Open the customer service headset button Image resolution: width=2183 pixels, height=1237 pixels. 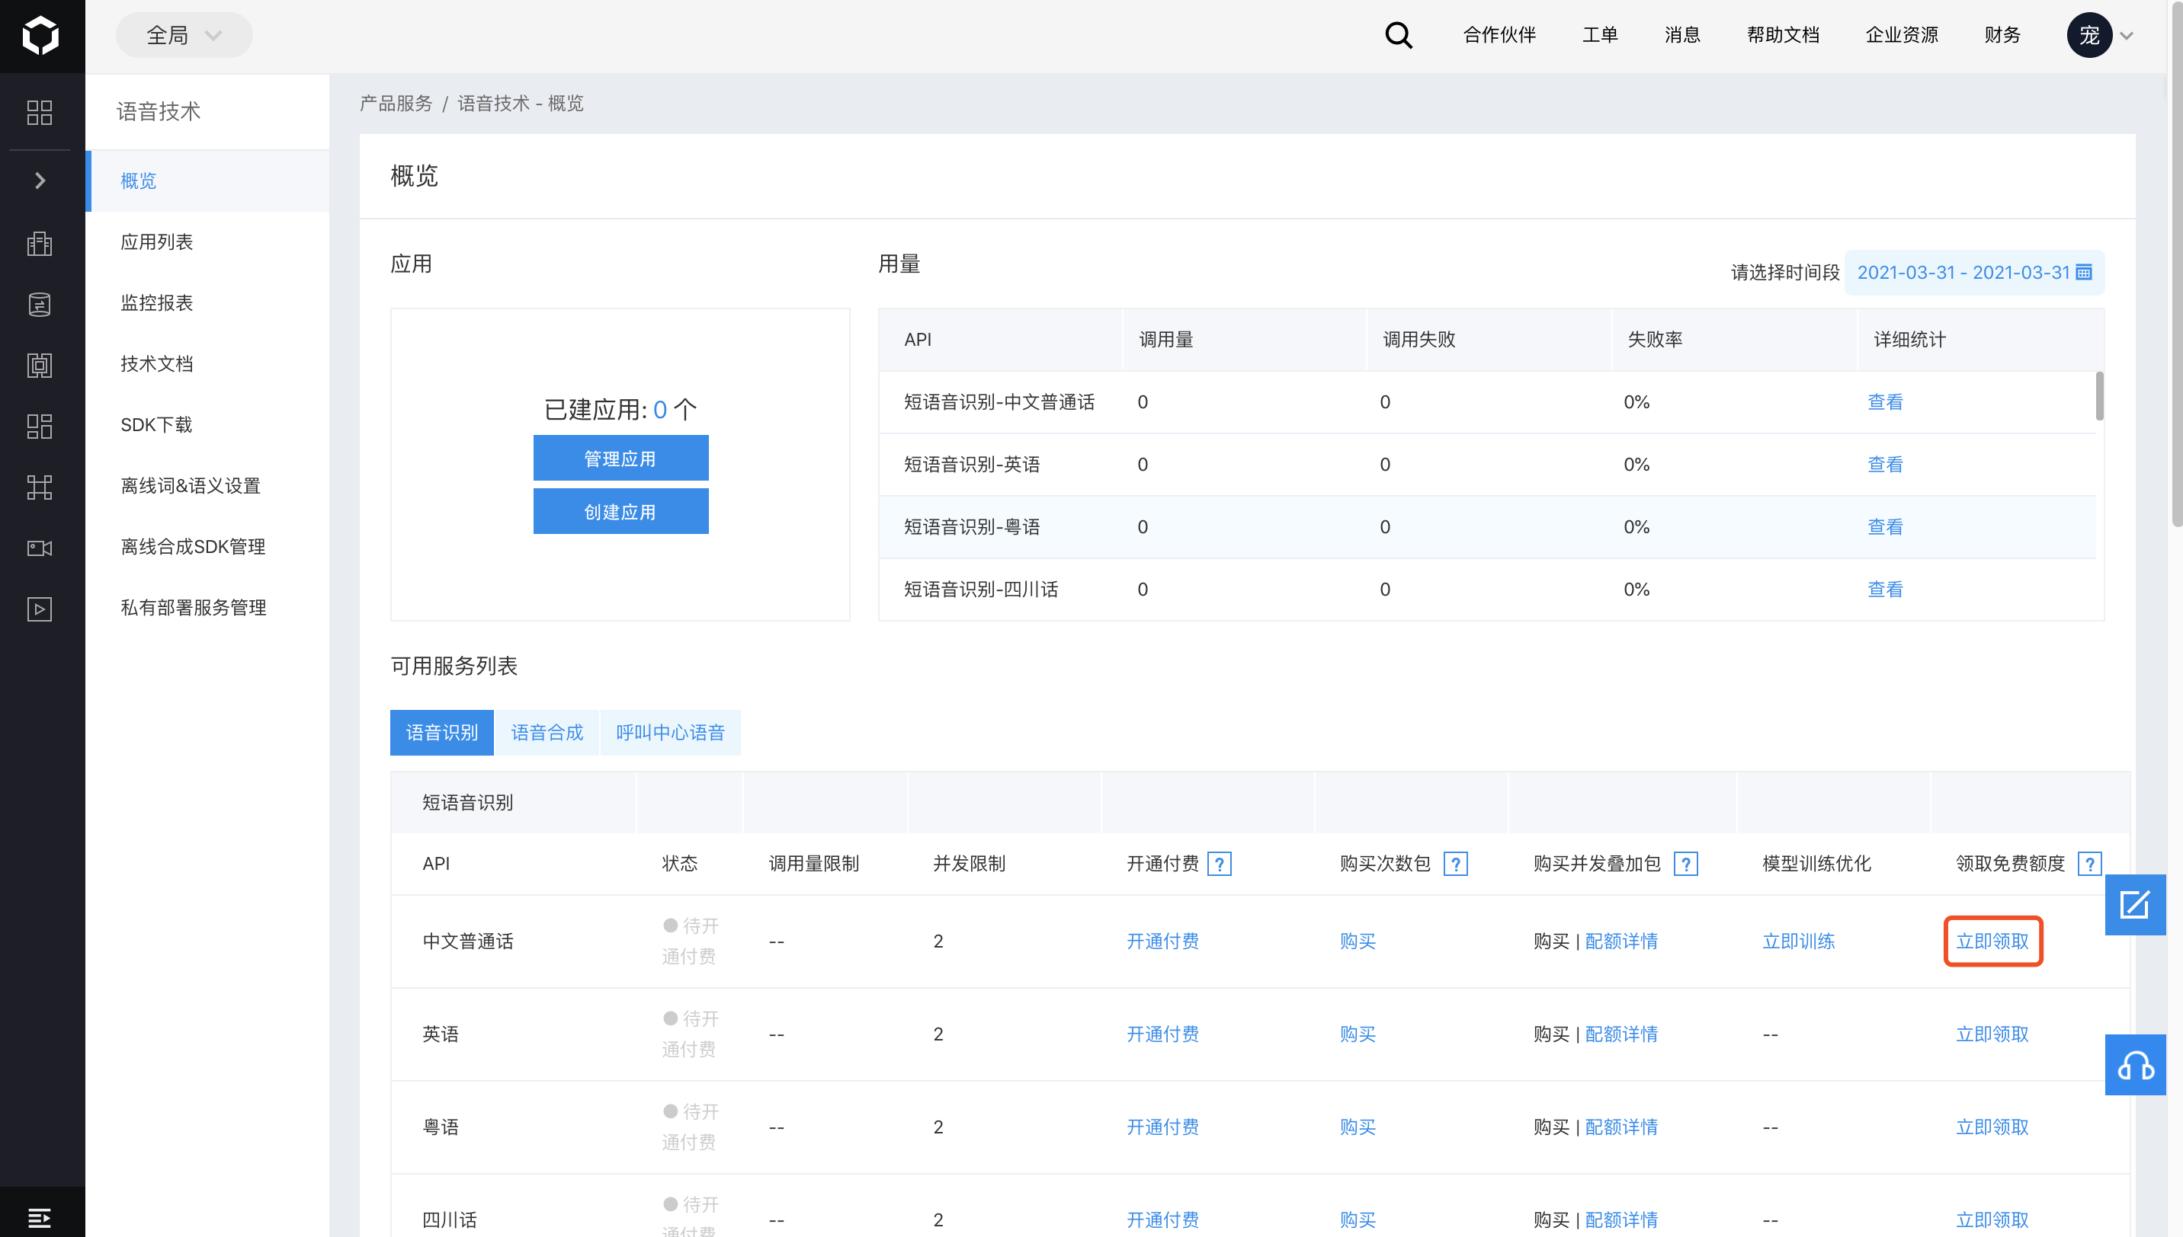pos(2134,1065)
